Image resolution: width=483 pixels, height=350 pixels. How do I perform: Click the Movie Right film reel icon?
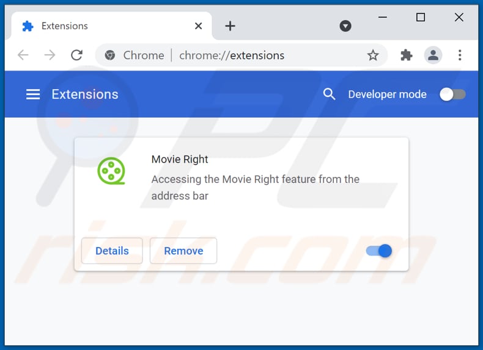pos(111,171)
